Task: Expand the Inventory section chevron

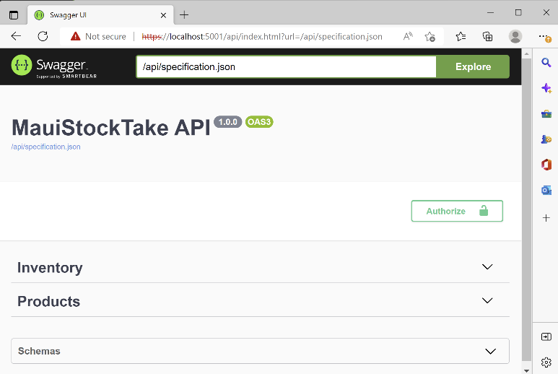Action: pos(487,267)
